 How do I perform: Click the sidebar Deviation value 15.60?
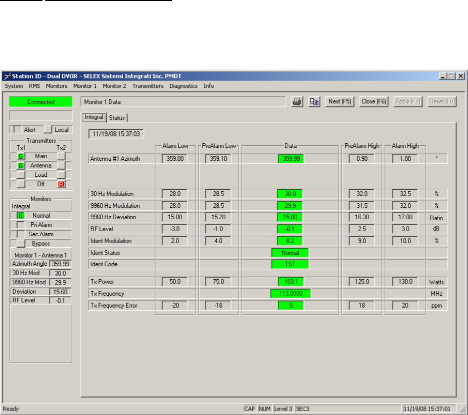[x=60, y=292]
